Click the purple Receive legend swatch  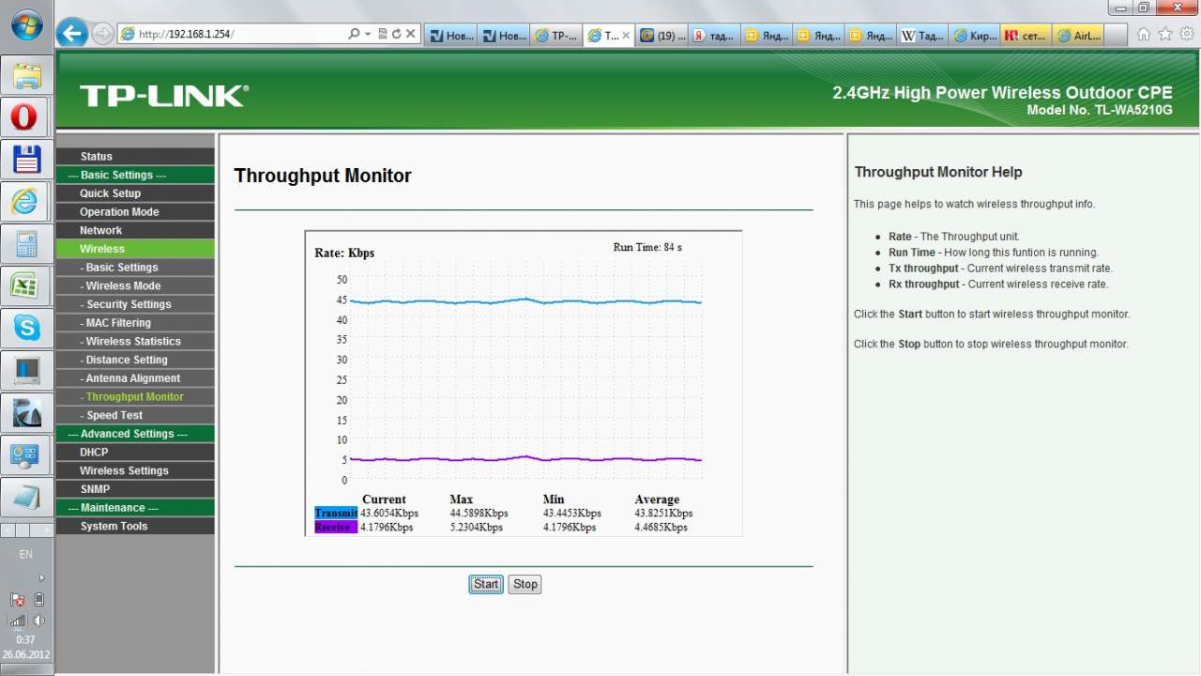(x=336, y=528)
